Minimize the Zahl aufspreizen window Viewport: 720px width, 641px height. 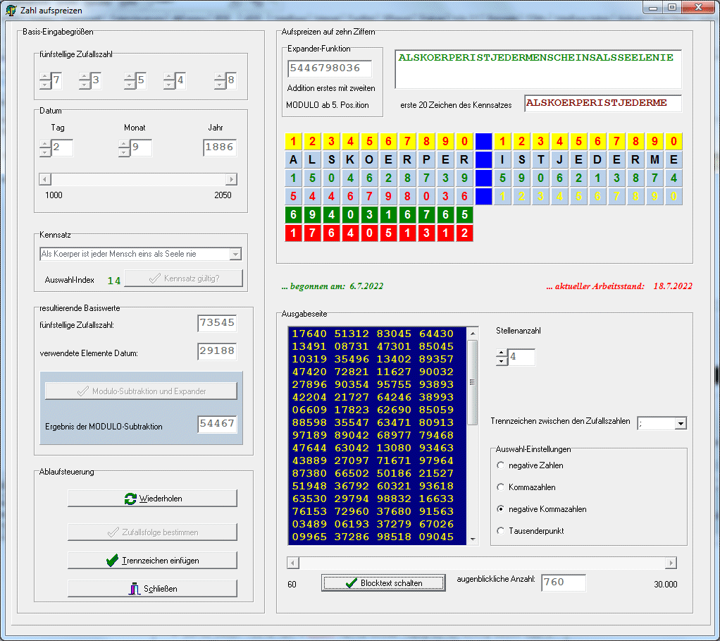pos(653,8)
